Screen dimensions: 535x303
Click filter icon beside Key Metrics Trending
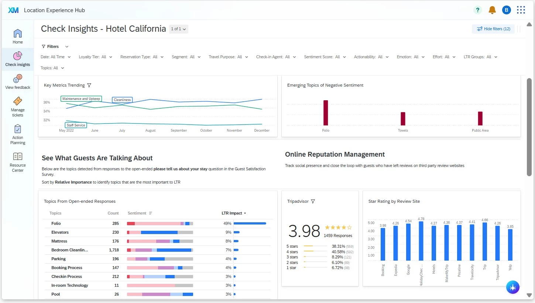pyautogui.click(x=89, y=85)
